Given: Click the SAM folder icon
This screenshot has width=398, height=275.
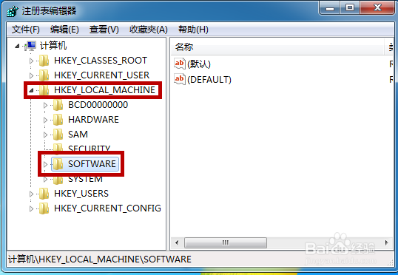Looking at the screenshot, I should click(x=58, y=135).
